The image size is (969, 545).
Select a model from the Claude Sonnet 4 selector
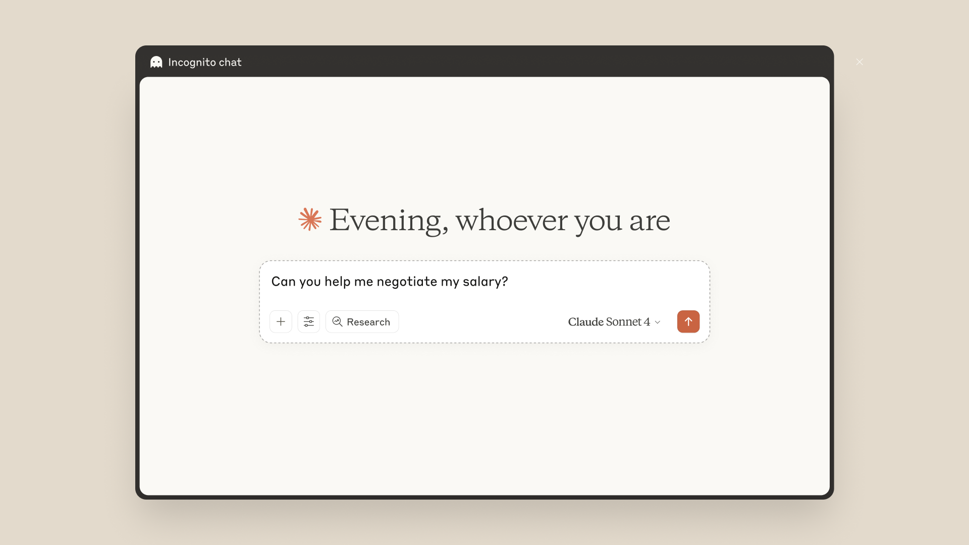coord(614,321)
